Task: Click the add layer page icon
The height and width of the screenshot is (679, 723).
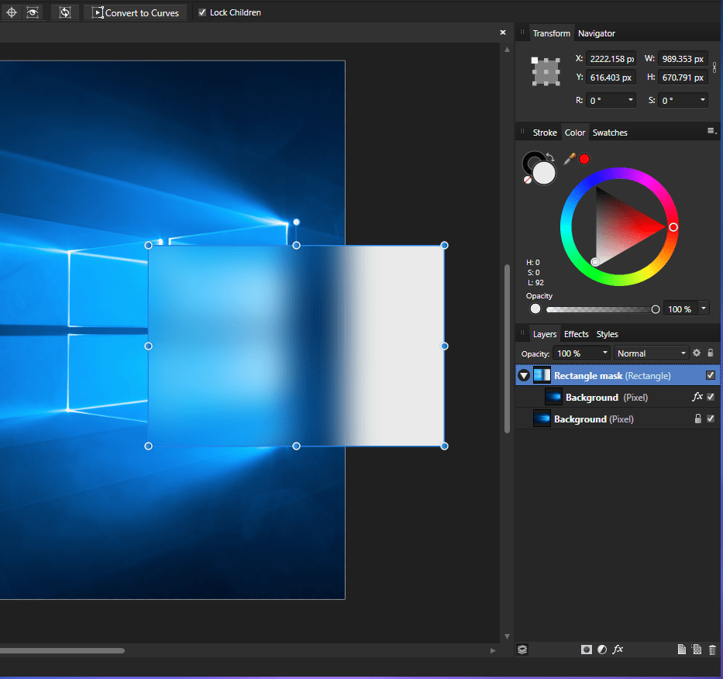Action: point(681,650)
